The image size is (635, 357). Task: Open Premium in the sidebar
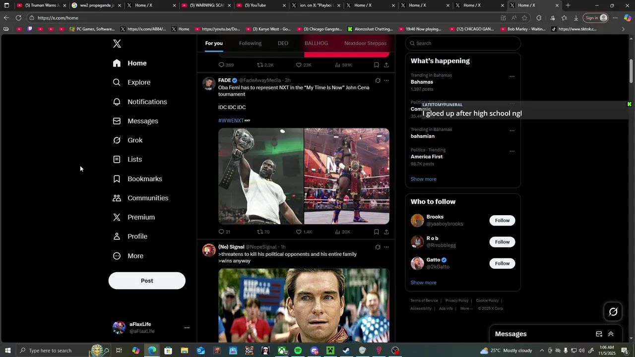134,217
